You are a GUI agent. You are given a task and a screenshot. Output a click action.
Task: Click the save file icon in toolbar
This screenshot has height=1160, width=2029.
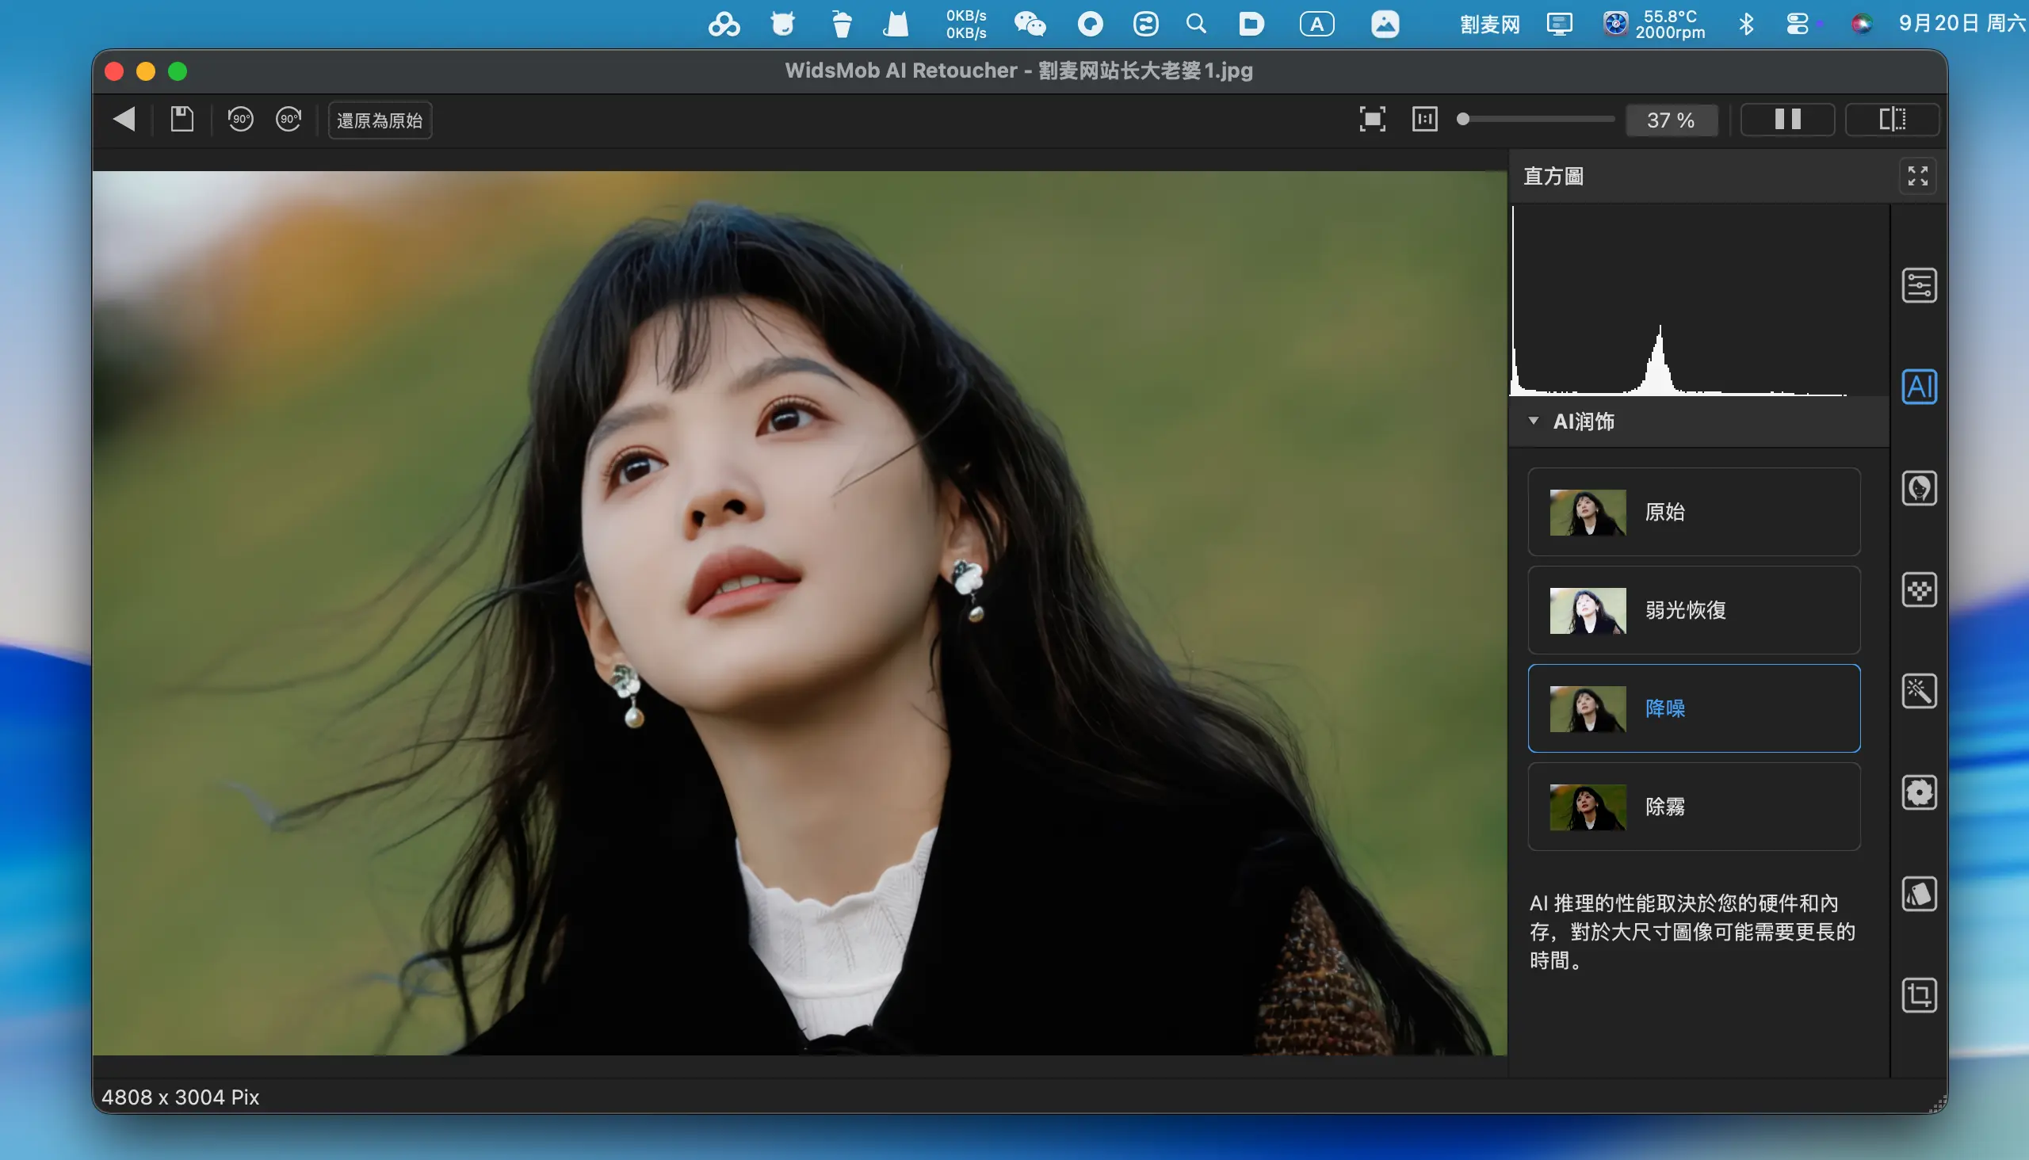[x=182, y=120]
